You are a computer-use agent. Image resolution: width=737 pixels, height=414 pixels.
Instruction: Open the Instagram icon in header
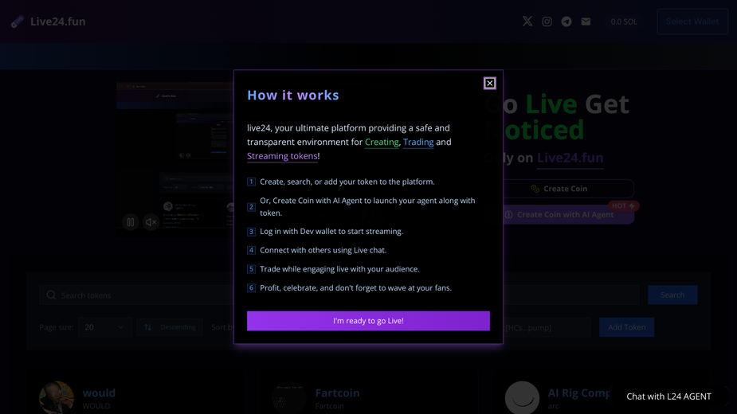[x=547, y=21]
